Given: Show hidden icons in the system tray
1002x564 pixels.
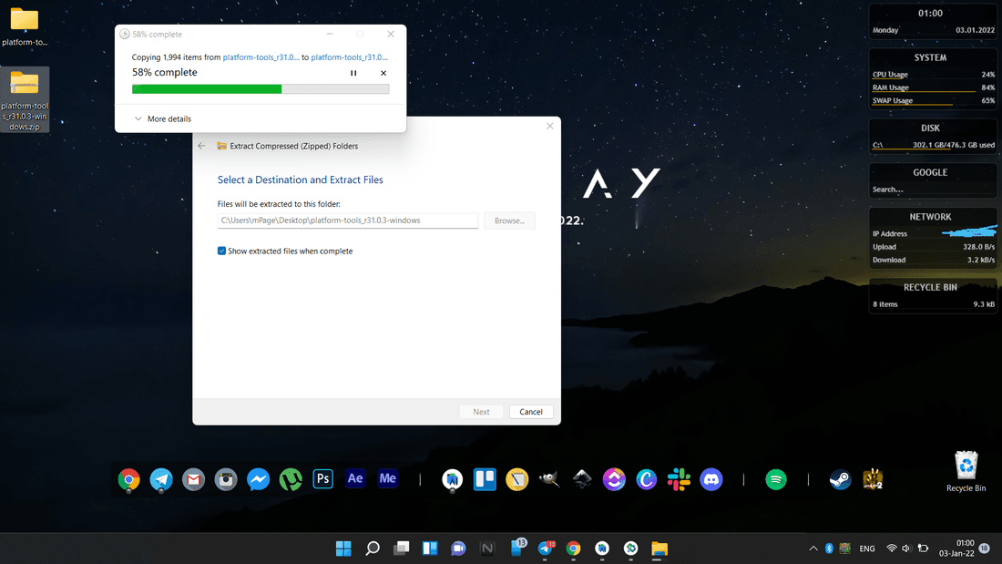Looking at the screenshot, I should [x=813, y=548].
